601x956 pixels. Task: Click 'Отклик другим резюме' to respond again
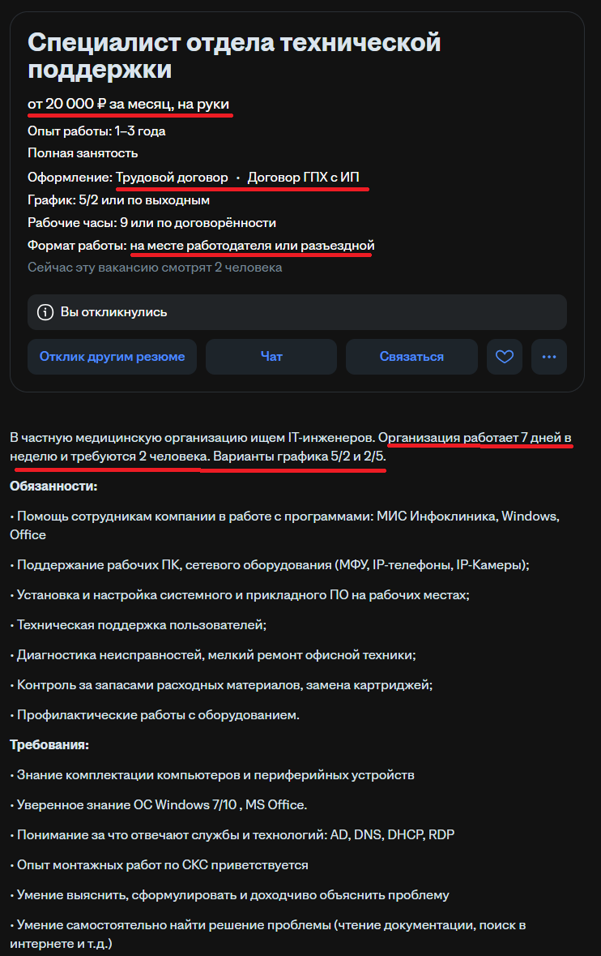(112, 357)
